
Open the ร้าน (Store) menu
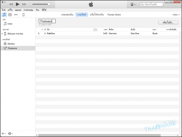coord(37,10)
